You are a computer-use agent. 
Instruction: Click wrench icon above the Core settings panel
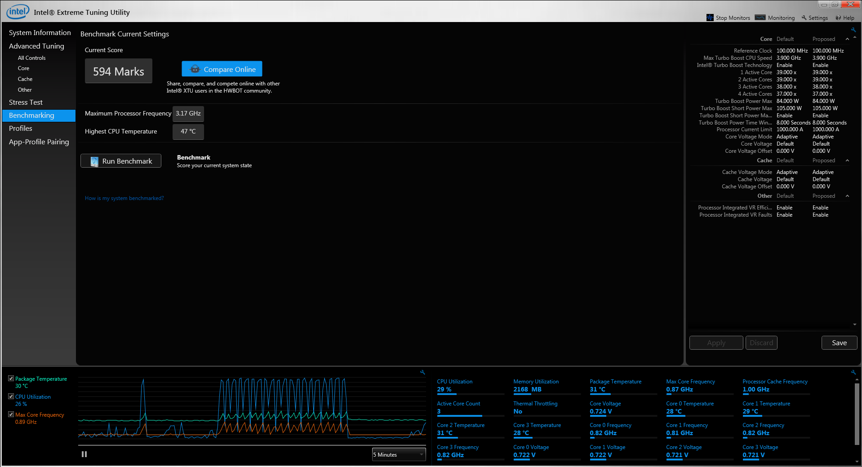pos(853,30)
